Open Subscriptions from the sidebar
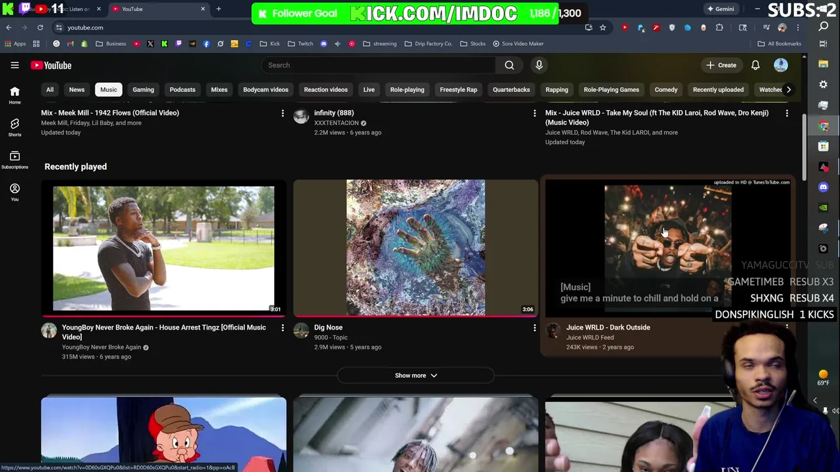 14,160
